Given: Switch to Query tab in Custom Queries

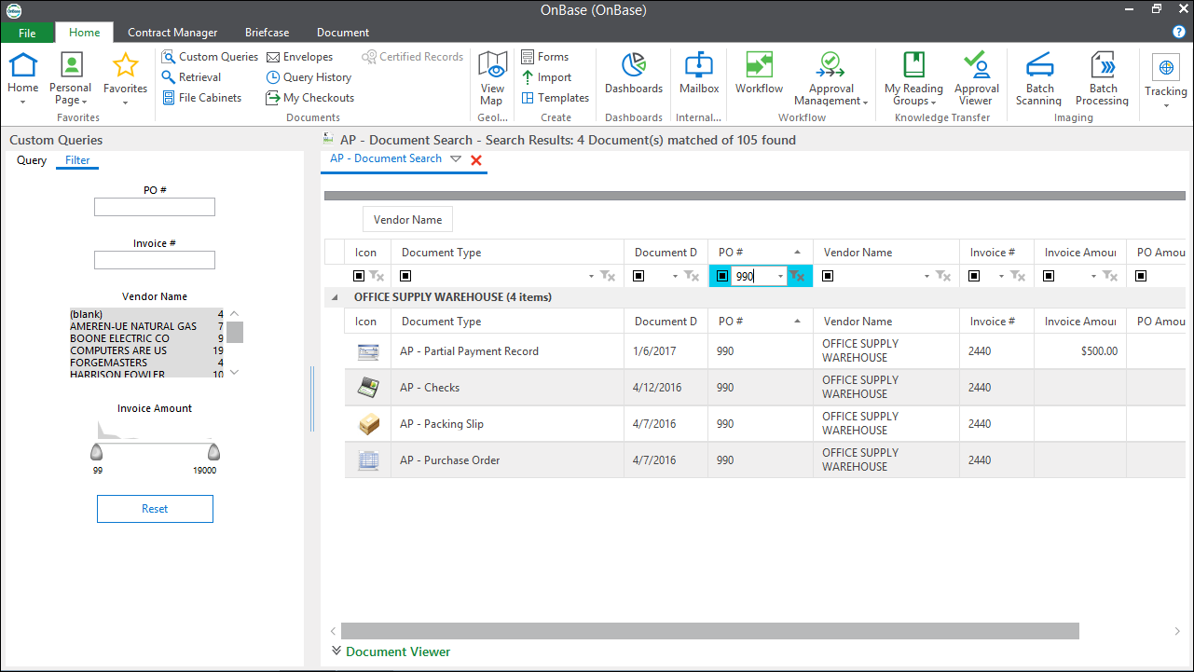Looking at the screenshot, I should click(x=32, y=160).
